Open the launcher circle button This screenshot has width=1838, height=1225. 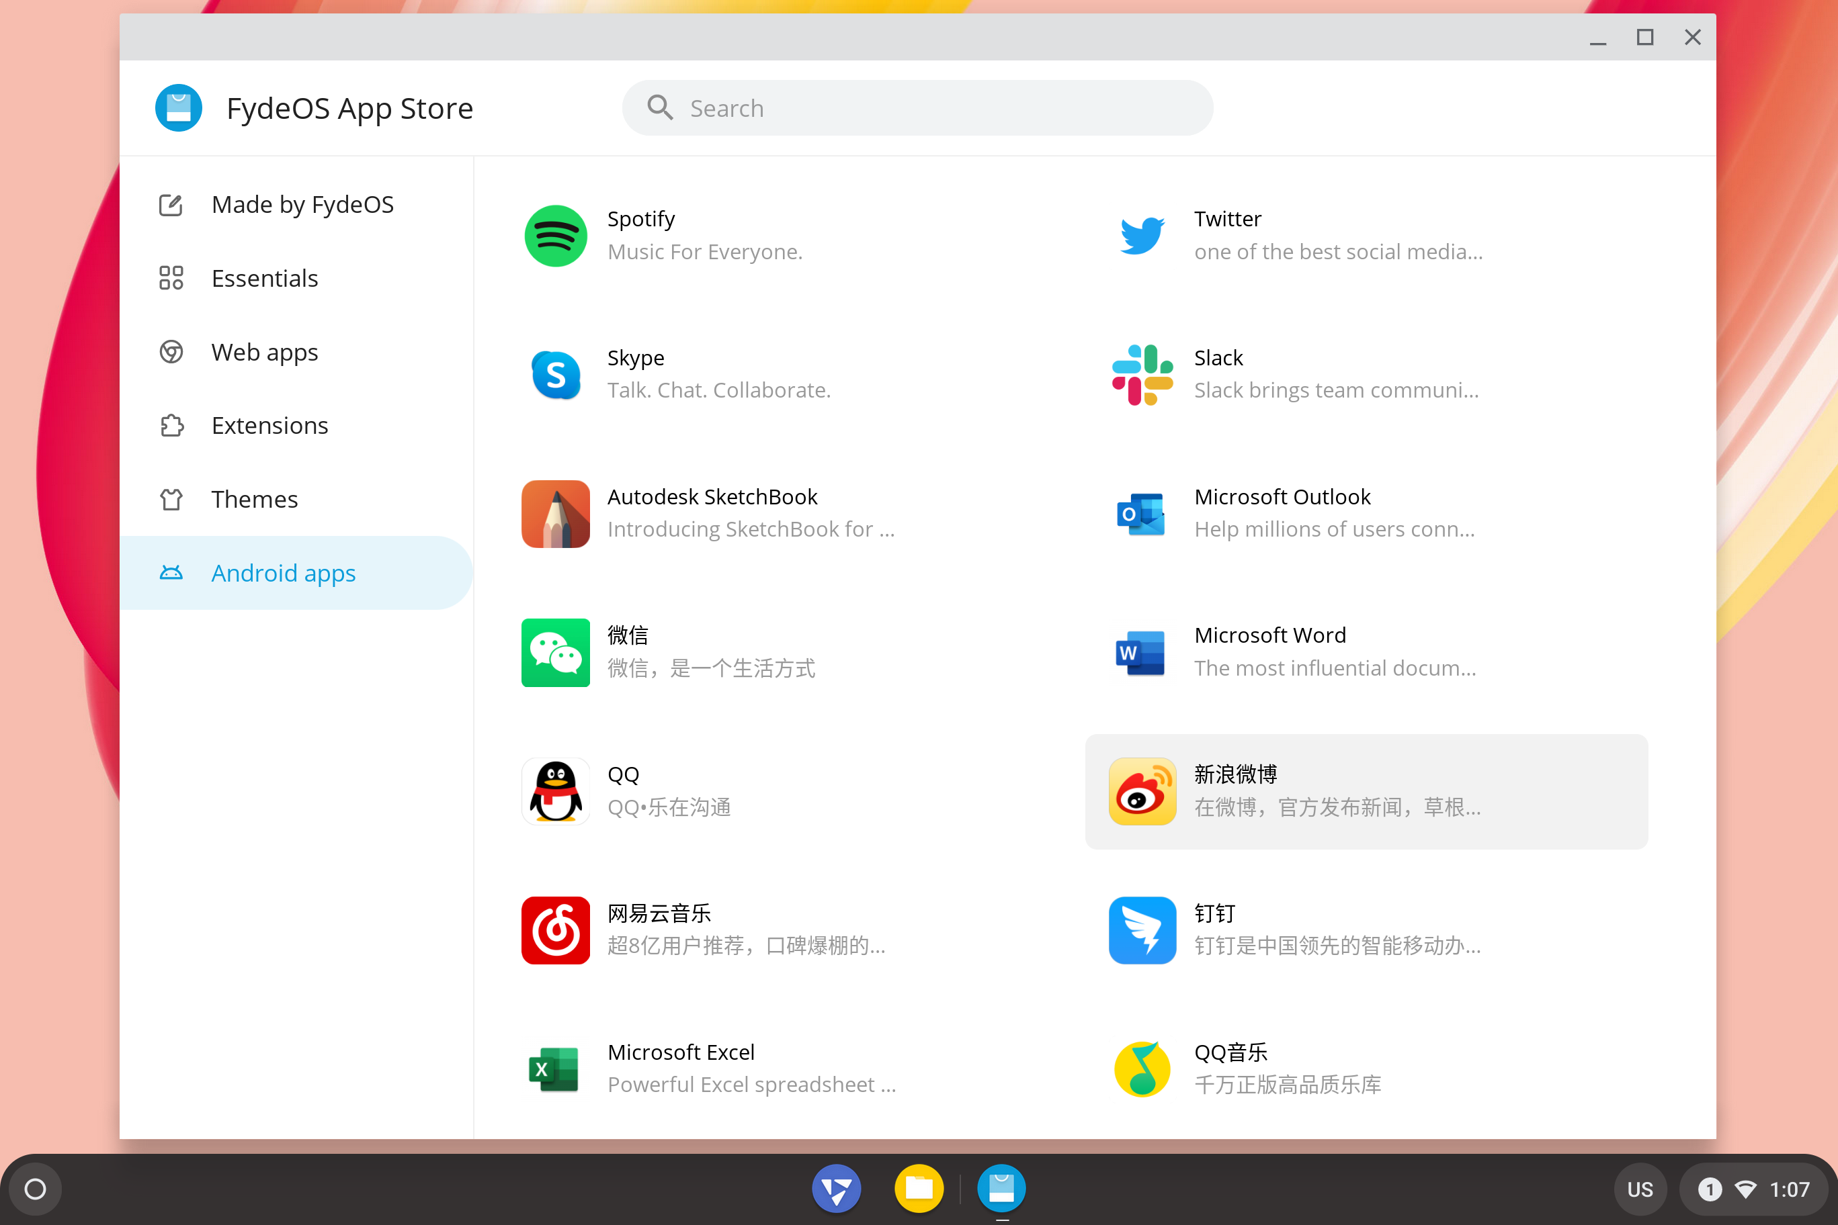35,1189
